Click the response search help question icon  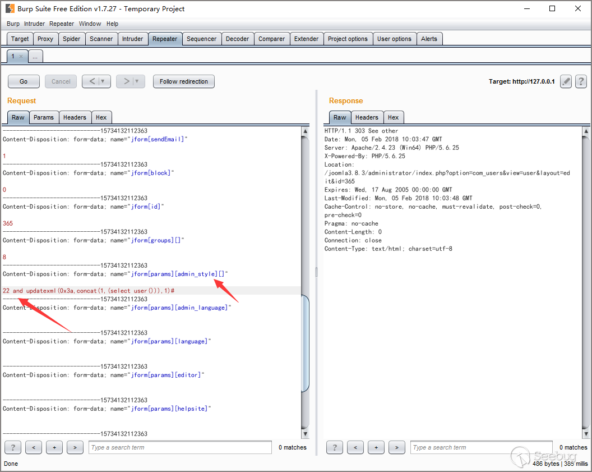point(335,447)
